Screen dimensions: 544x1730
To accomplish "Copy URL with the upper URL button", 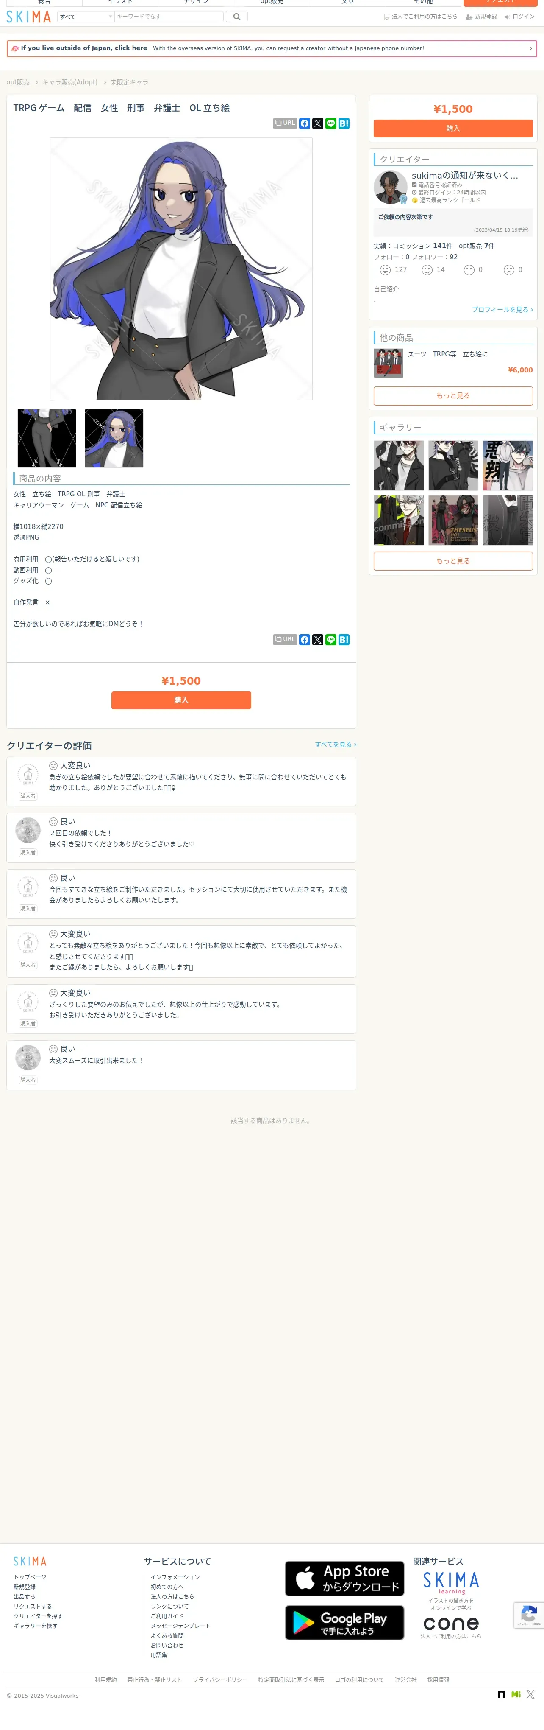I will (x=285, y=123).
